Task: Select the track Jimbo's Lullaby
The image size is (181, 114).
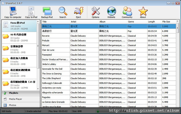Action: (x=56, y=64)
